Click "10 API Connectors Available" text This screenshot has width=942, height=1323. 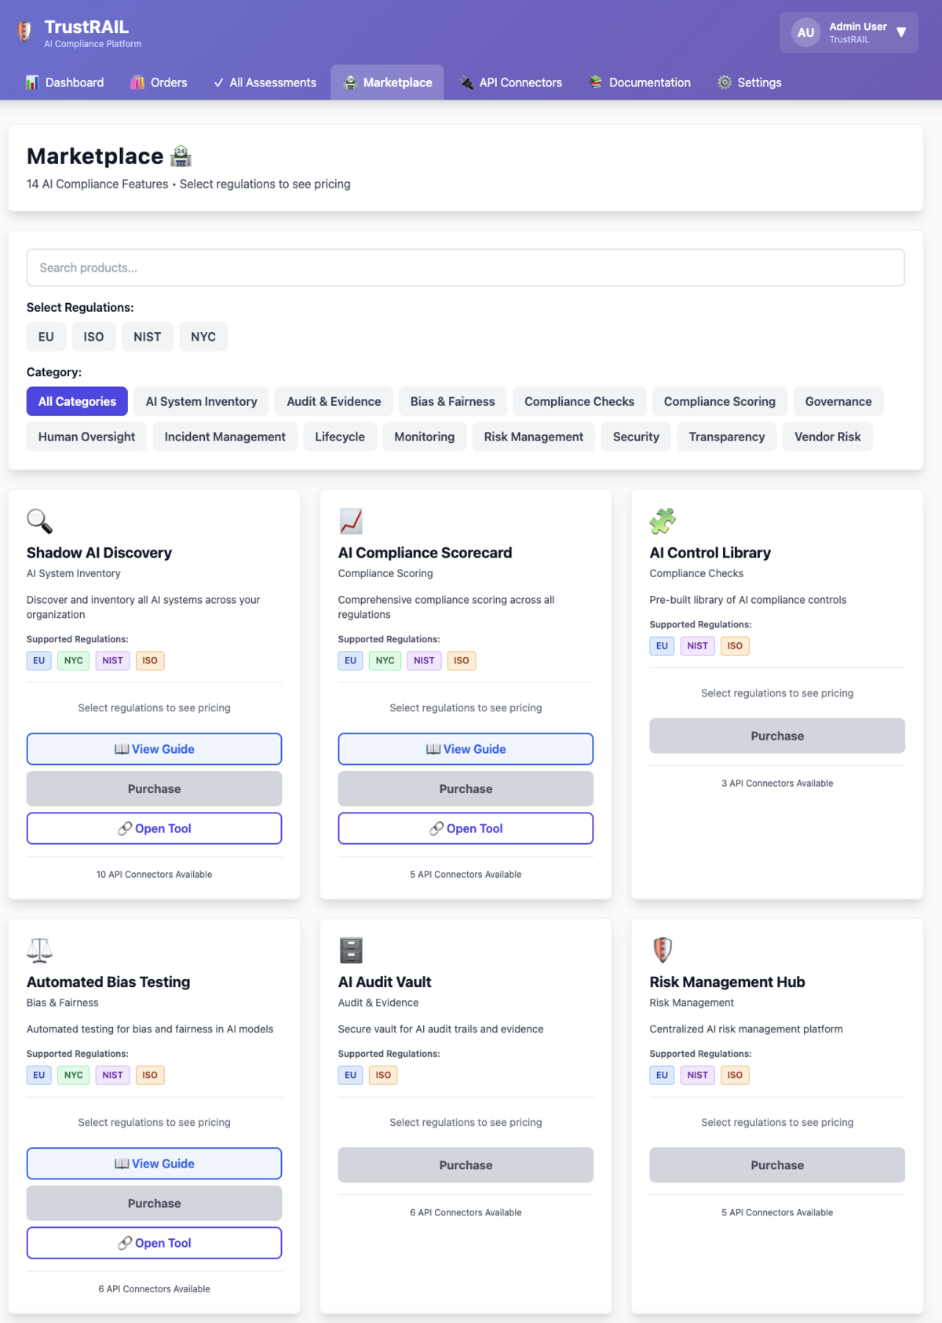click(x=154, y=875)
